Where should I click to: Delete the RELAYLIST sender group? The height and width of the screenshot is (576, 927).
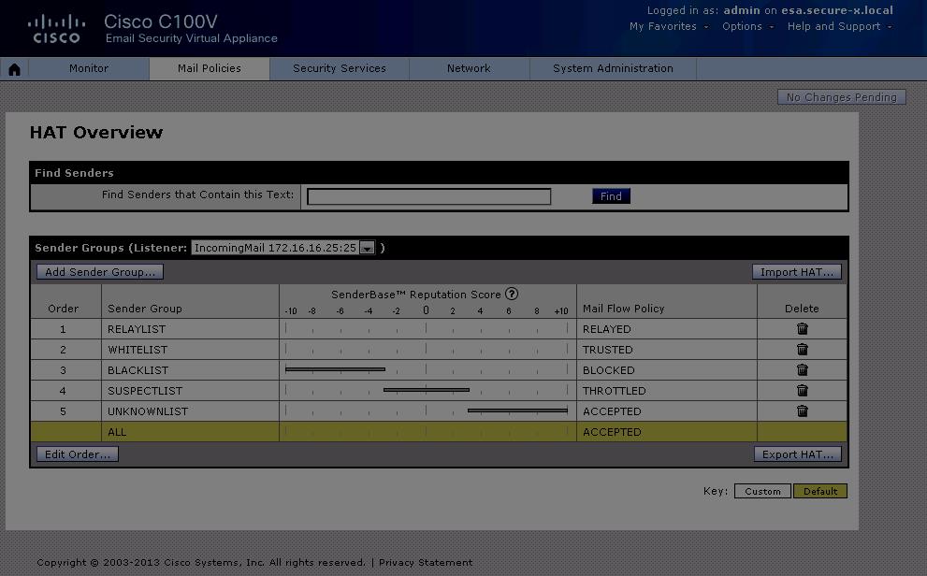(802, 328)
